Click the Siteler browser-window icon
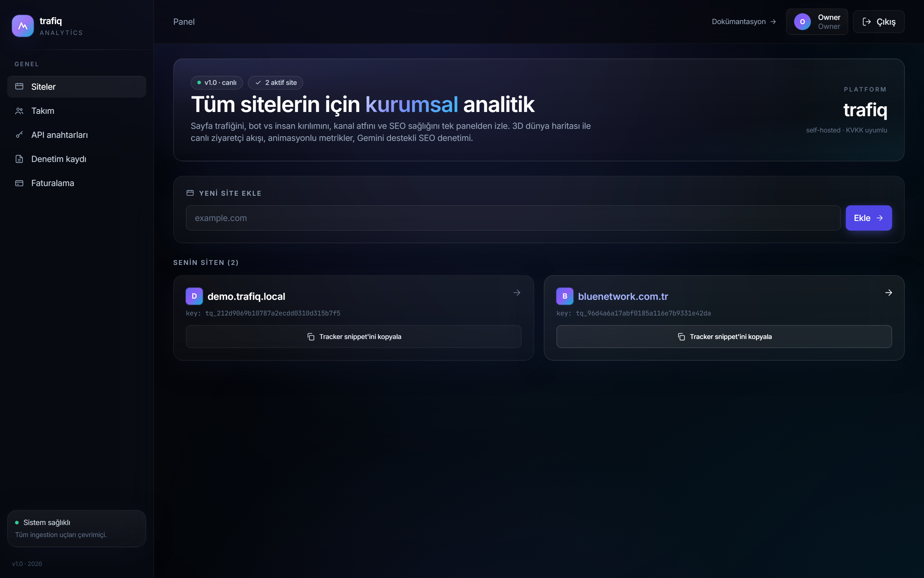924x578 pixels. tap(20, 86)
